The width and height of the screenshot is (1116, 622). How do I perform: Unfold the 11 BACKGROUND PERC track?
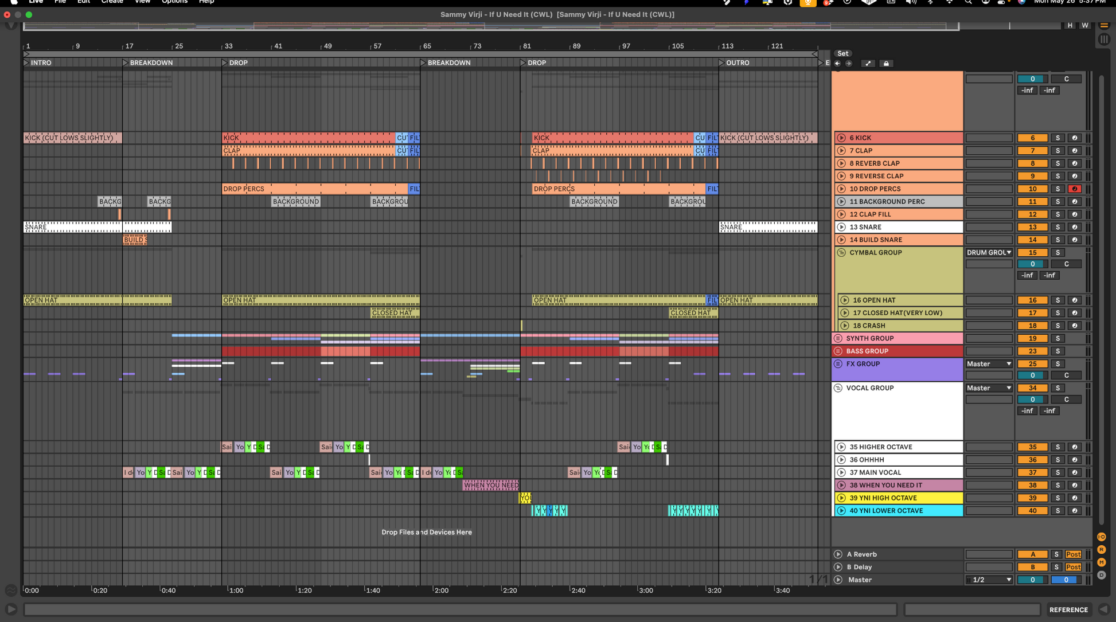841,201
